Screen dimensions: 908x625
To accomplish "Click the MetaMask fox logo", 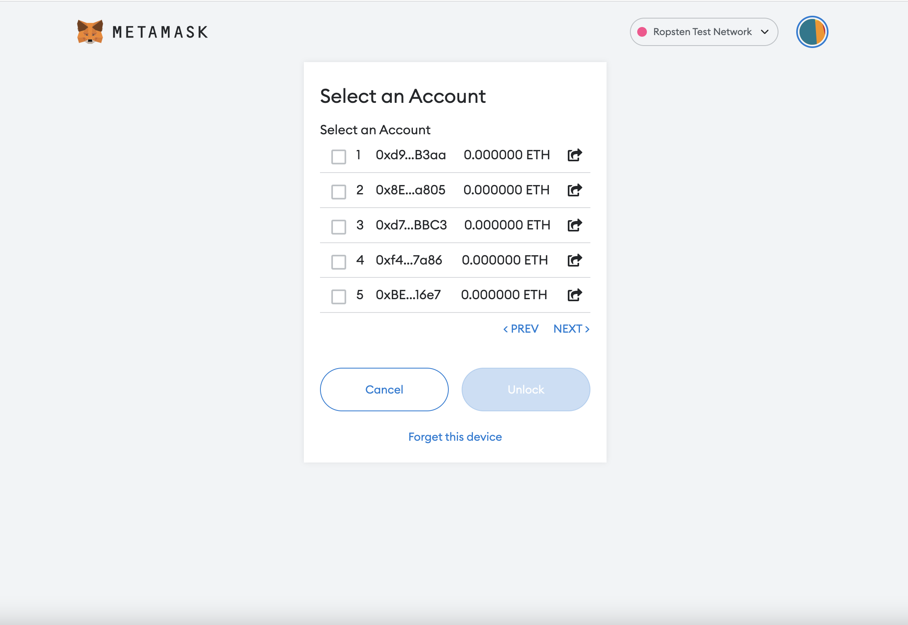I will coord(90,31).
